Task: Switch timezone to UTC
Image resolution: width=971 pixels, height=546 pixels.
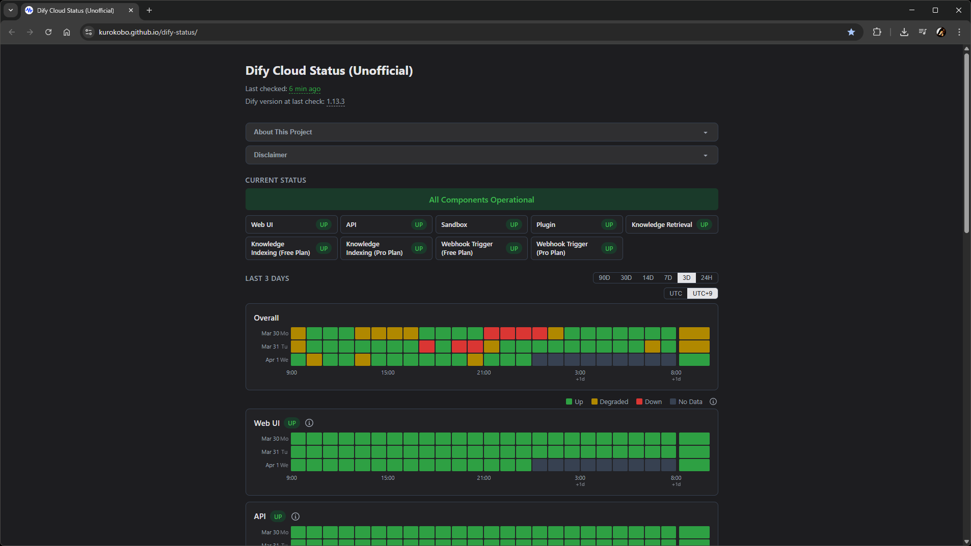Action: click(676, 294)
